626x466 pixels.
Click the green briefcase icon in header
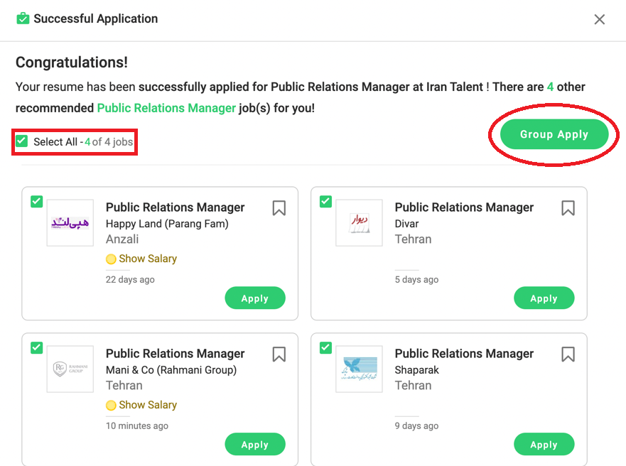(23, 18)
